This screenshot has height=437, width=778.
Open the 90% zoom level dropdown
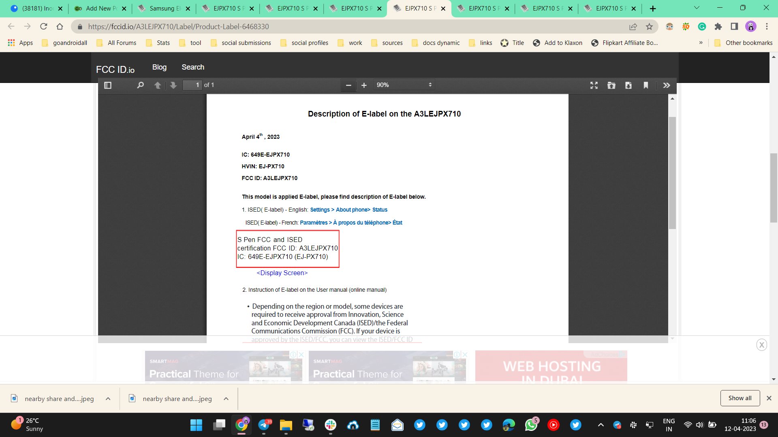coord(404,85)
